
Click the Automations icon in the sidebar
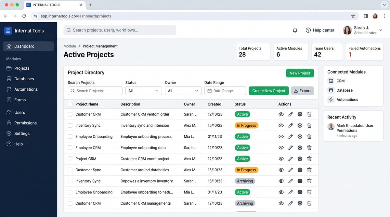pyautogui.click(x=9, y=89)
